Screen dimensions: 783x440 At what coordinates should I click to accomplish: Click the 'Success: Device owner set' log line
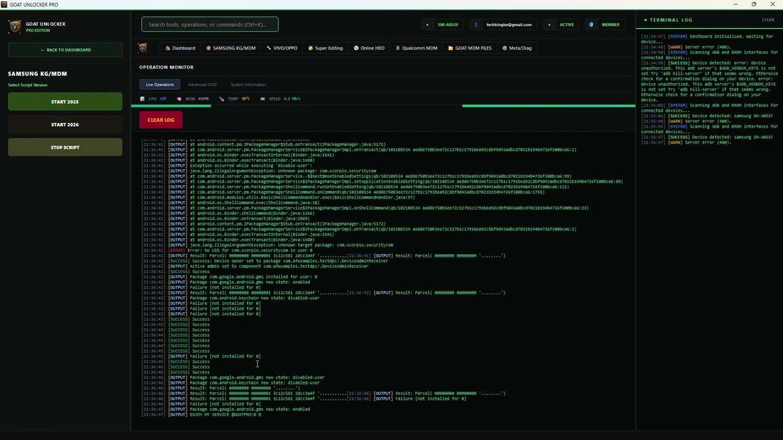[265, 261]
